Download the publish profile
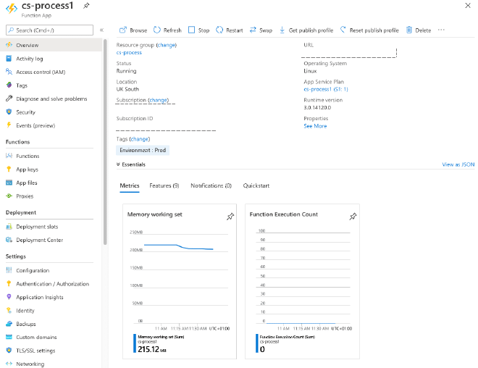The width and height of the screenshot is (478, 368). [306, 30]
